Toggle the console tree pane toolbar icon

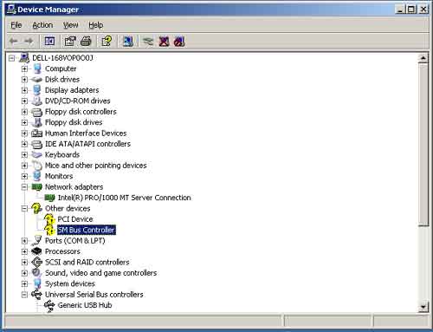(49, 42)
